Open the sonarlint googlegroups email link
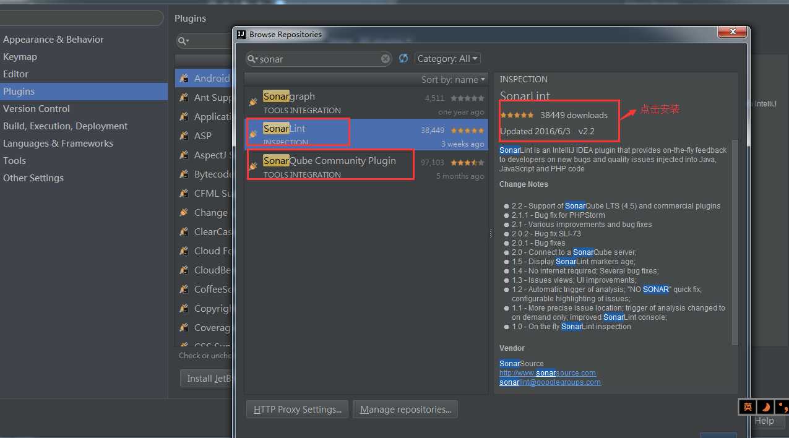The height and width of the screenshot is (438, 789). click(x=550, y=382)
